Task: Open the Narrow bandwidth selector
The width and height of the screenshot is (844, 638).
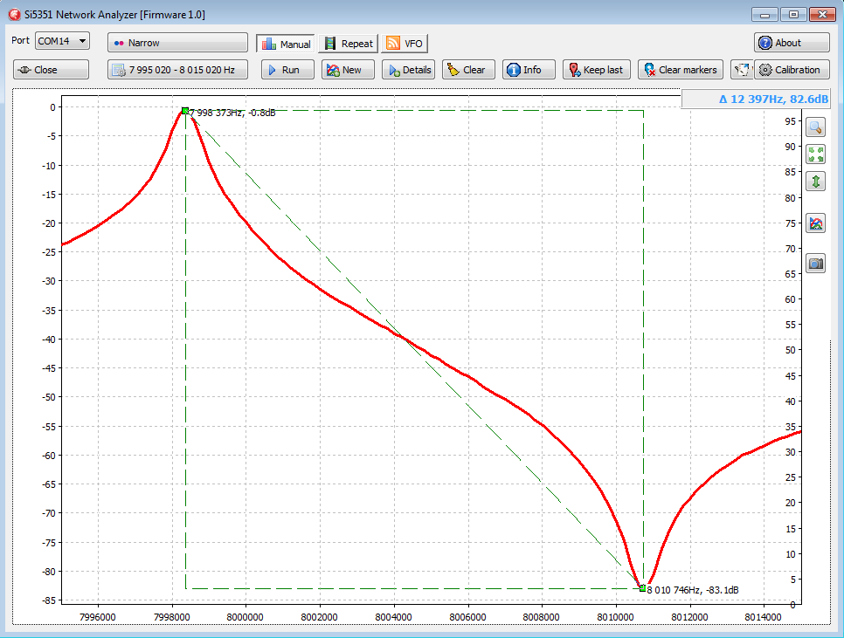Action: click(x=177, y=43)
